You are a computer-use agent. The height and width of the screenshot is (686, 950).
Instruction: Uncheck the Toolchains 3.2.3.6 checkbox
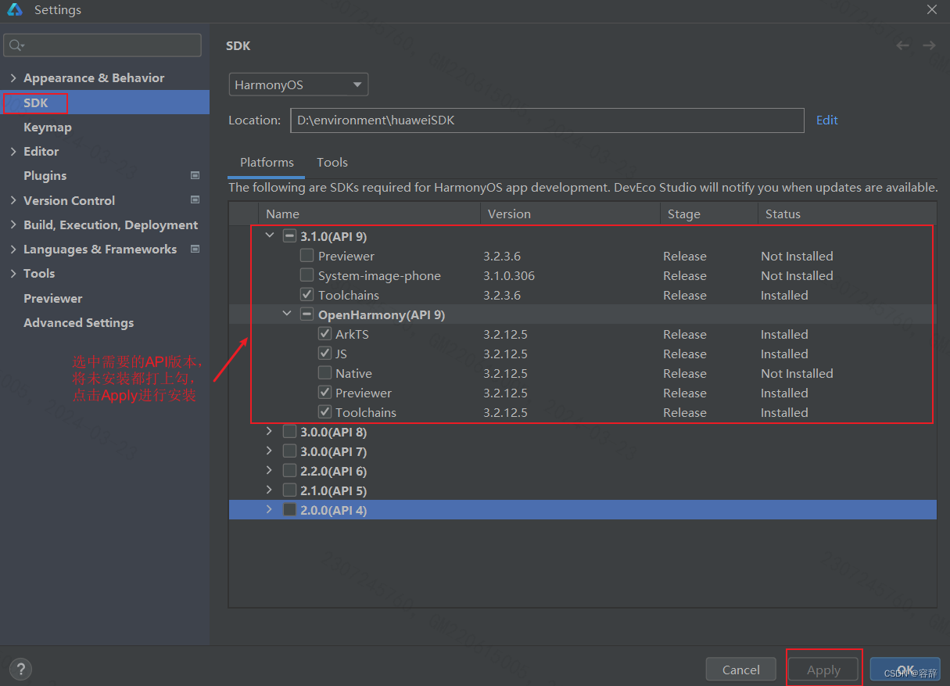click(307, 295)
